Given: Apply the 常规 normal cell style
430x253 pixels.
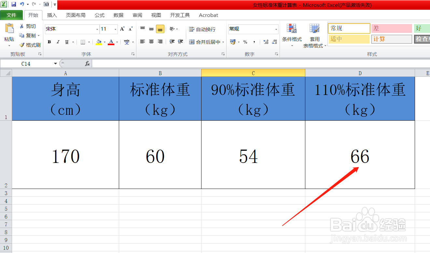Looking at the screenshot, I should [349, 28].
